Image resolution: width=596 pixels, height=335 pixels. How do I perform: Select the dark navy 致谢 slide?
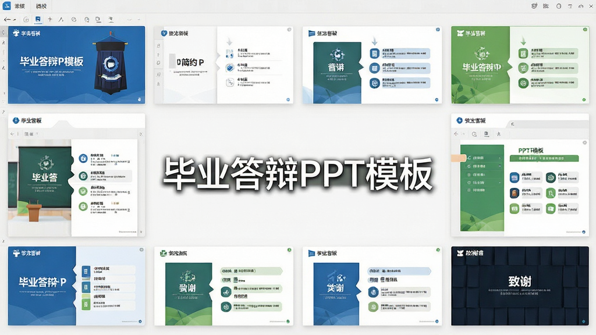520,286
